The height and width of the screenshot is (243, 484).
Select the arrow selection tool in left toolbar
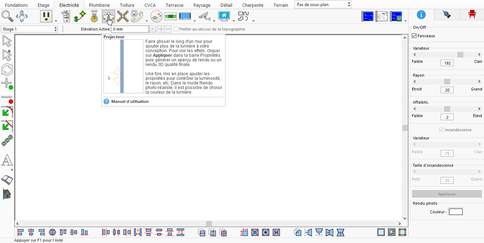click(7, 41)
